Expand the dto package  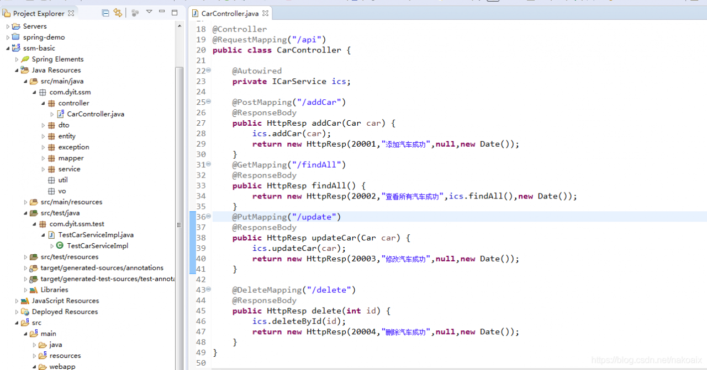43,126
